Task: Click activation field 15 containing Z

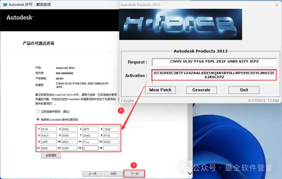Action: pyautogui.click(x=90, y=148)
